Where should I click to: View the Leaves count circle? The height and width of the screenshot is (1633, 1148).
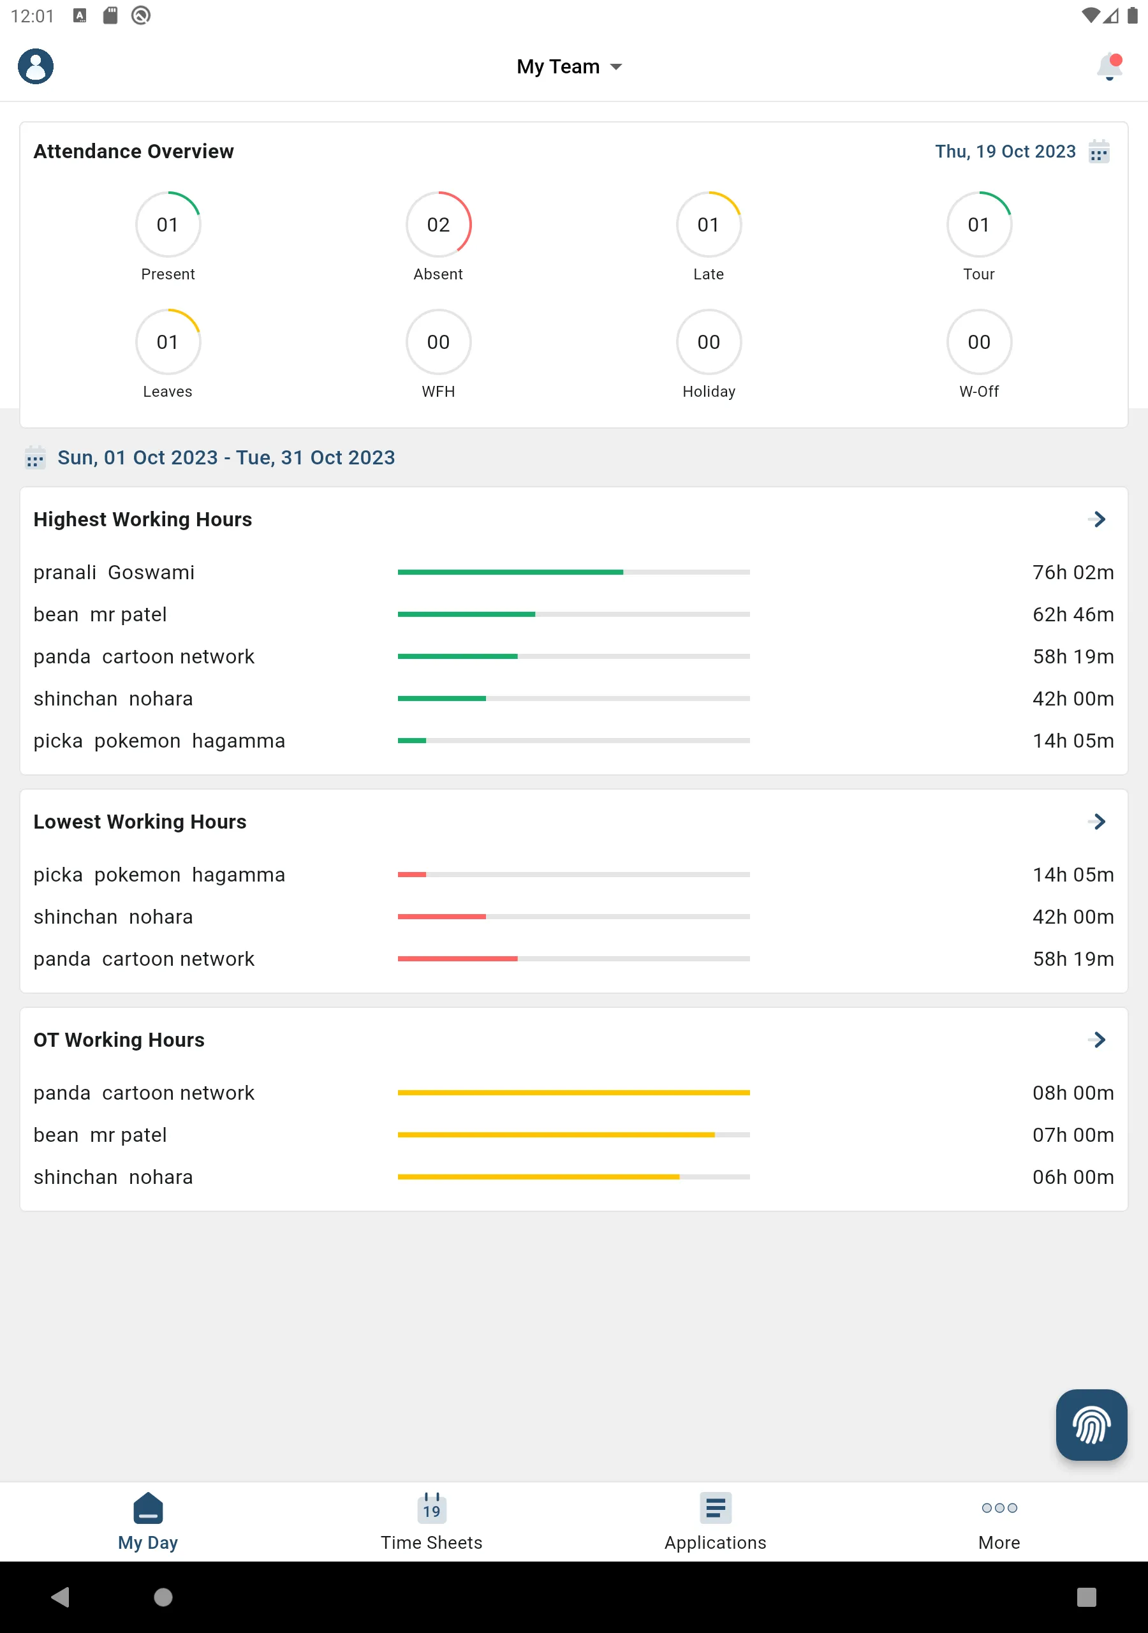click(x=168, y=342)
